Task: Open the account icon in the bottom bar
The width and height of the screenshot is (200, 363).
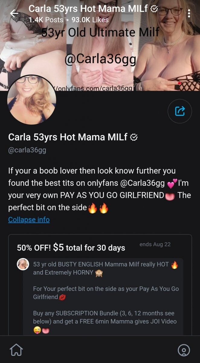Action: coord(184,350)
